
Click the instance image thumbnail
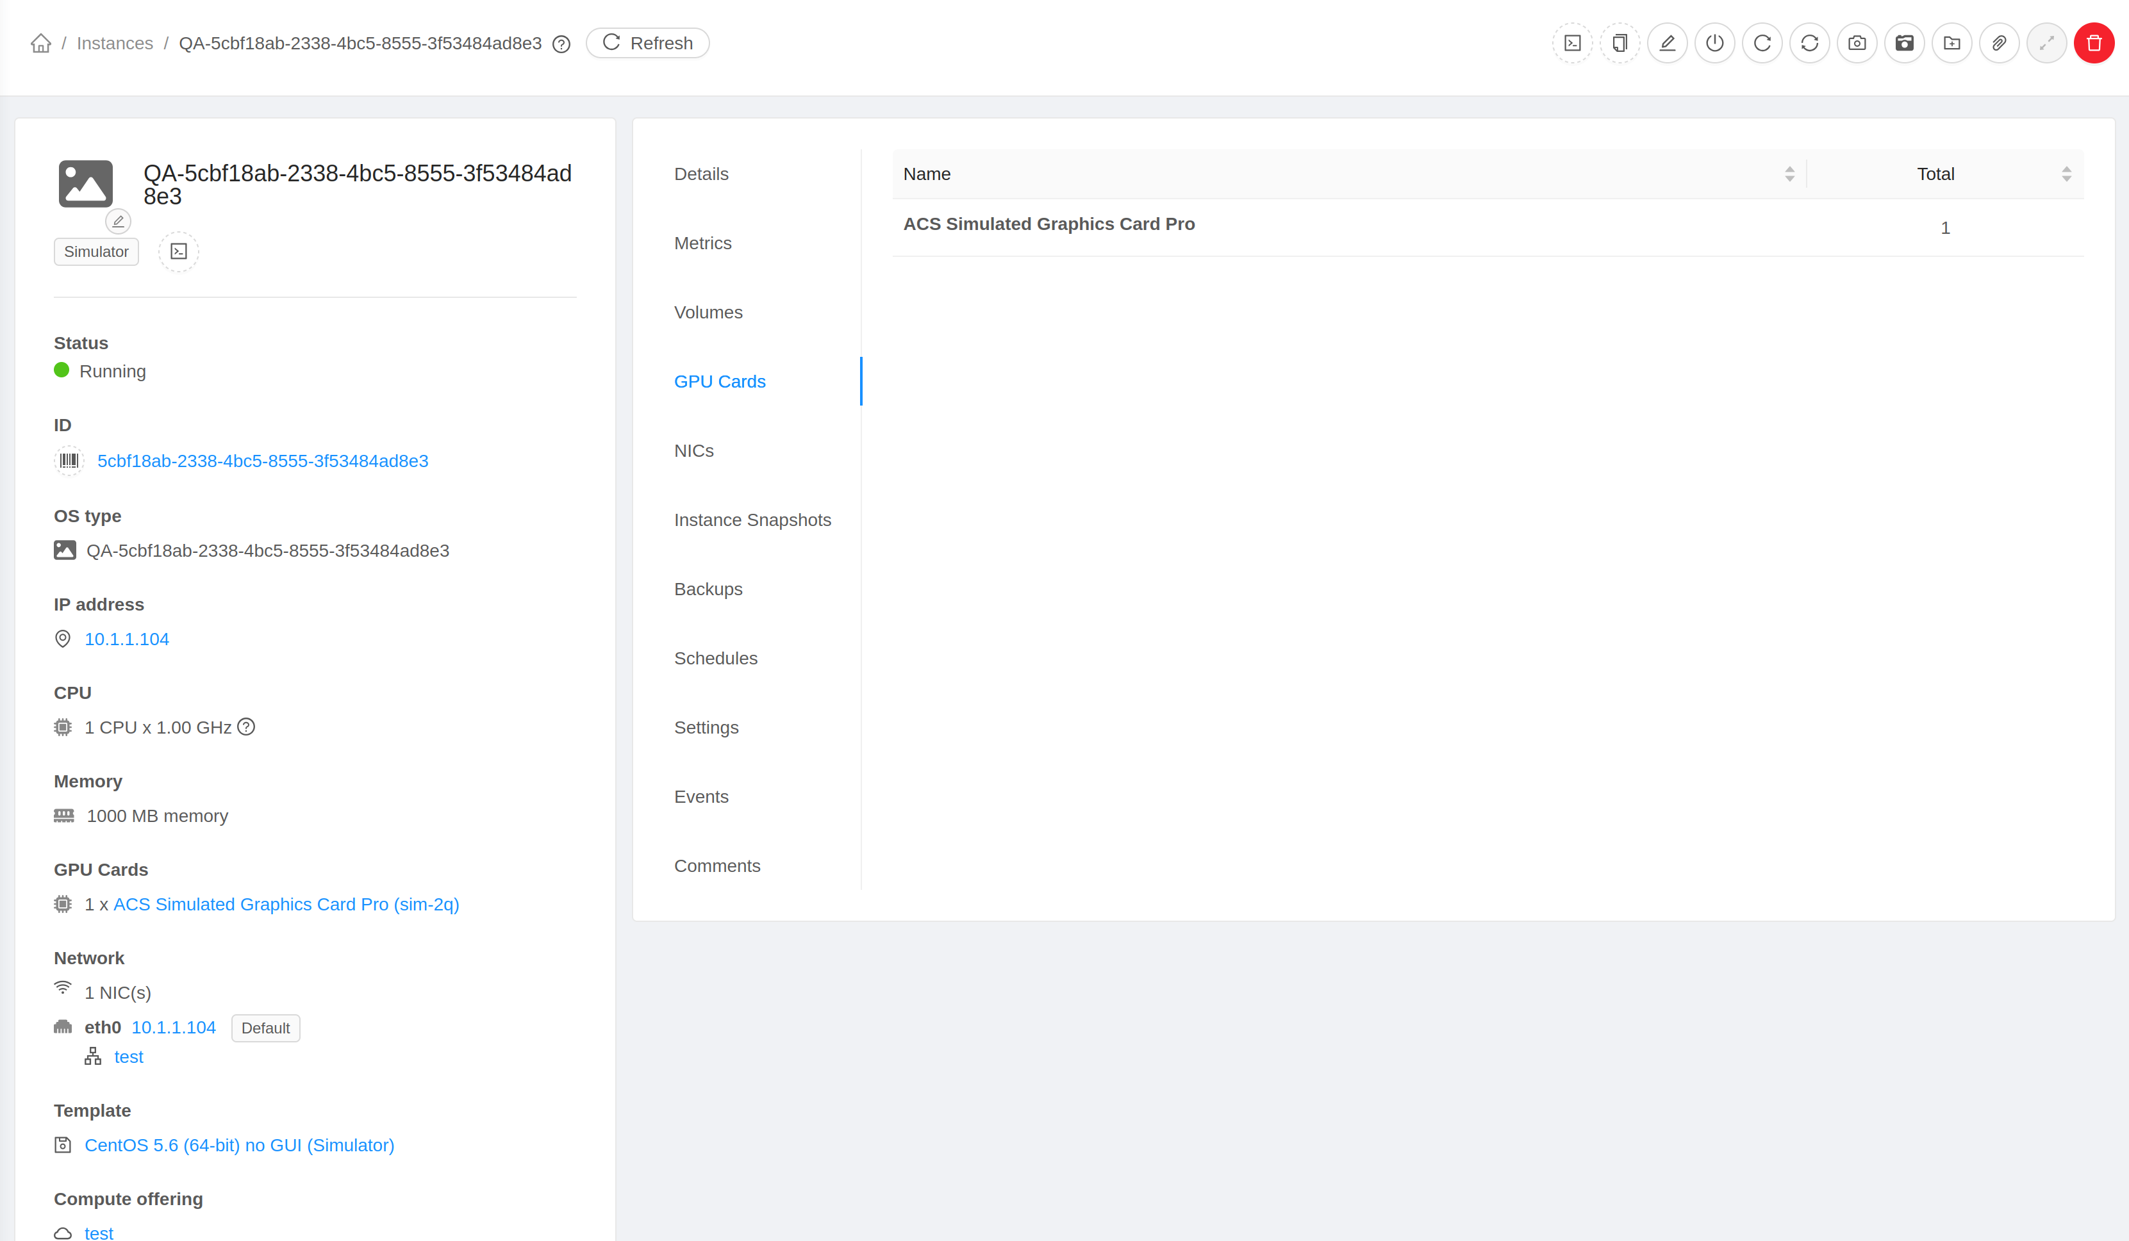click(x=85, y=183)
